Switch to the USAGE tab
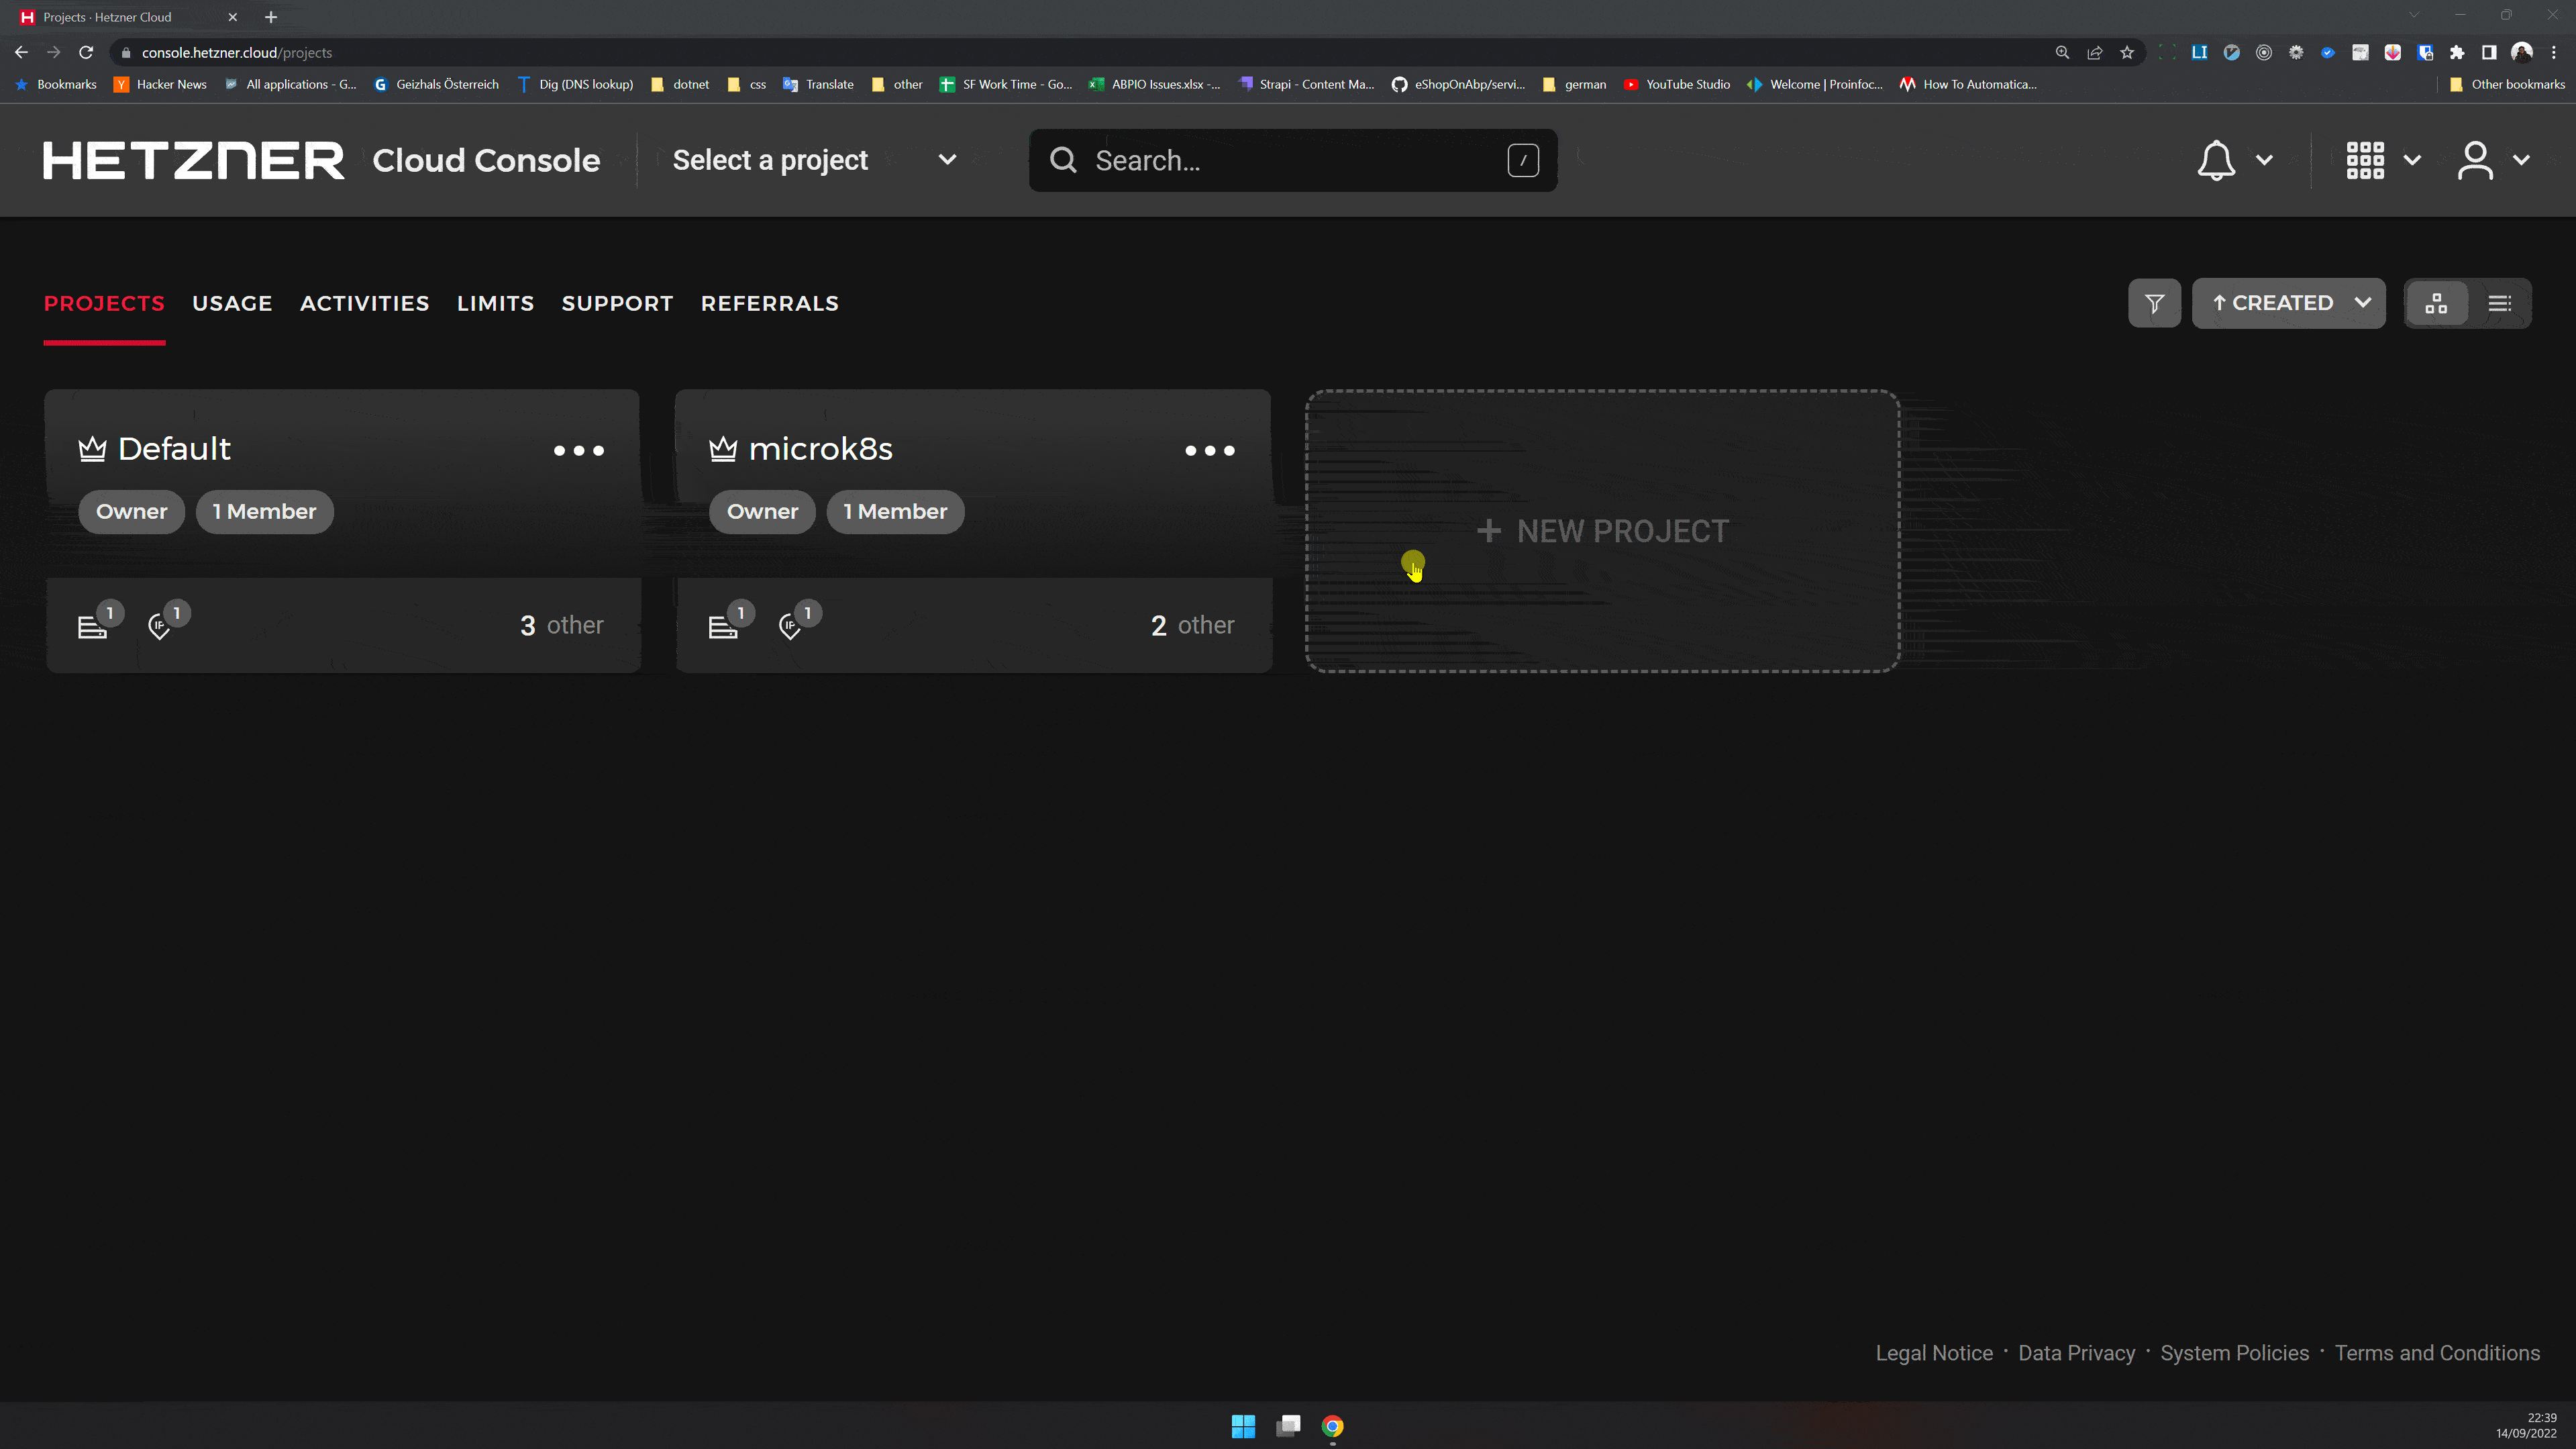This screenshot has width=2576, height=1449. 232,303
